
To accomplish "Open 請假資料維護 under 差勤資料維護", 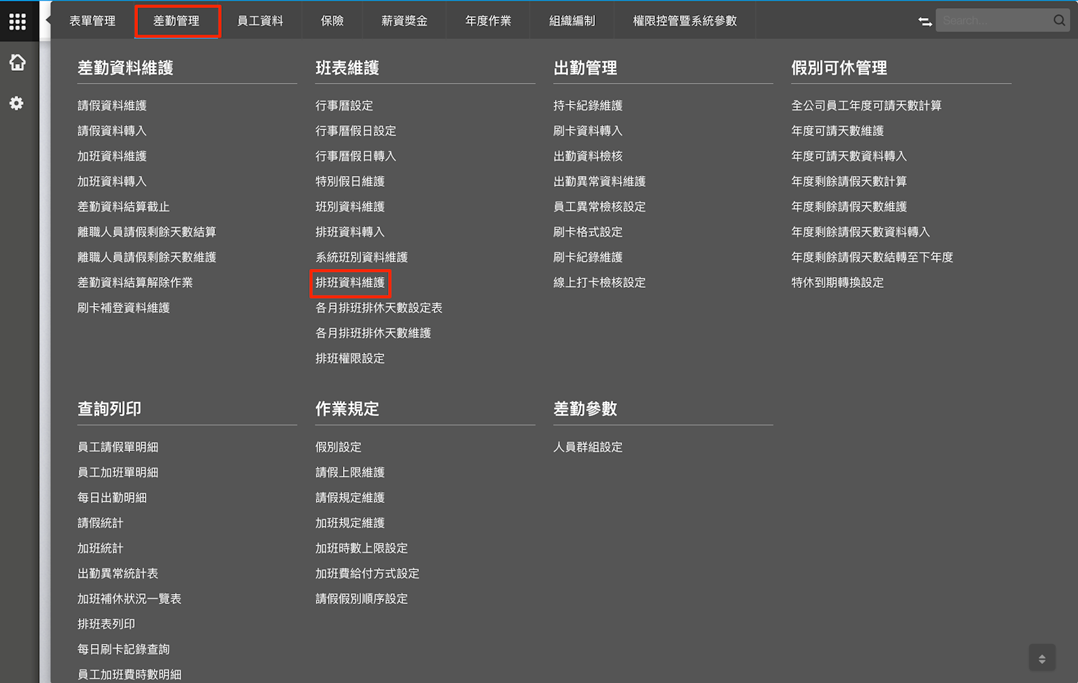I will 112,106.
